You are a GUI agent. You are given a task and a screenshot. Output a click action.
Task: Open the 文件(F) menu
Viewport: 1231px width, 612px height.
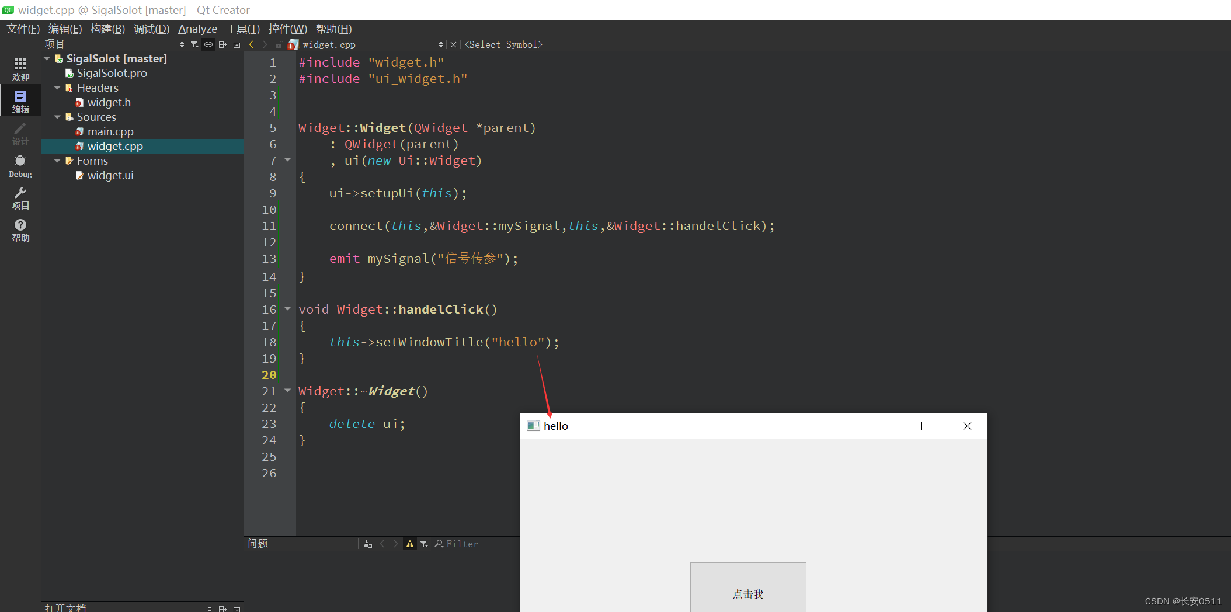tap(23, 29)
